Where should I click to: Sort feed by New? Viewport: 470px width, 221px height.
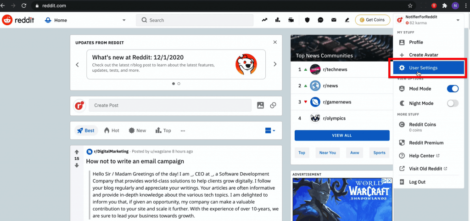(137, 130)
